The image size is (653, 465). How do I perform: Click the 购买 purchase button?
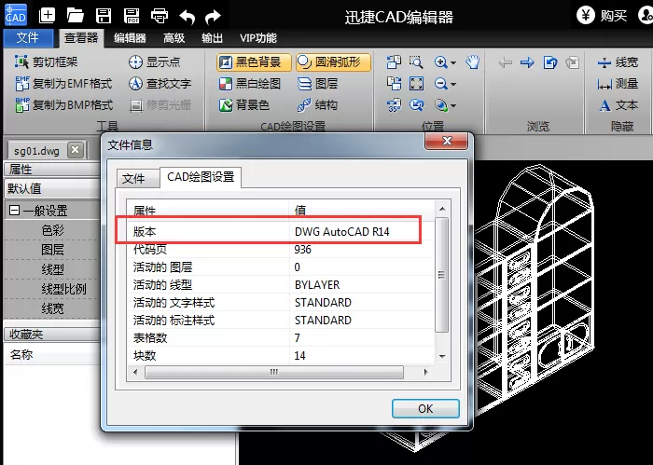point(602,16)
